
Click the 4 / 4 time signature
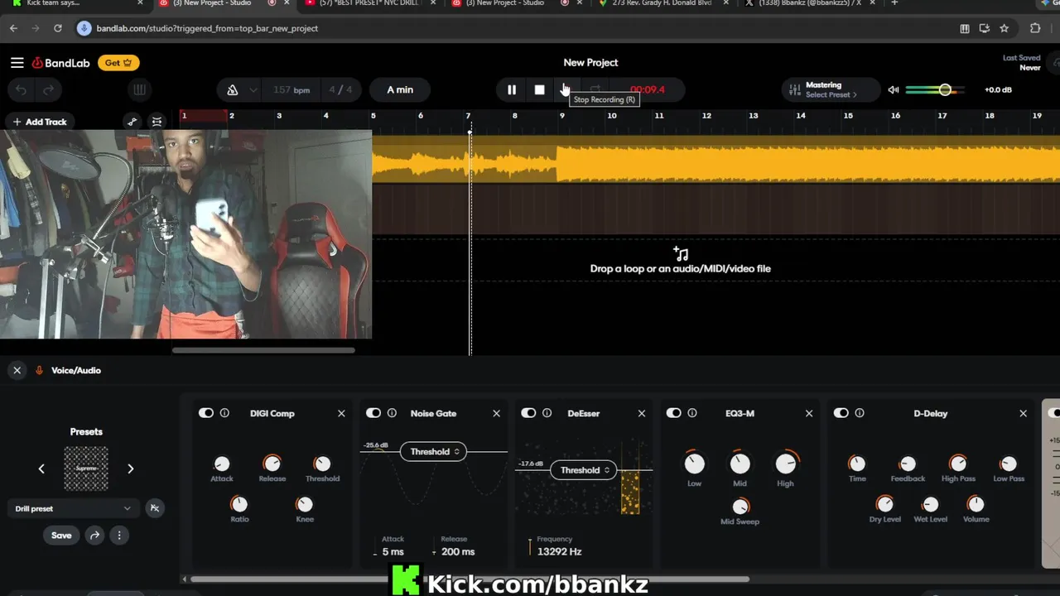tap(340, 89)
